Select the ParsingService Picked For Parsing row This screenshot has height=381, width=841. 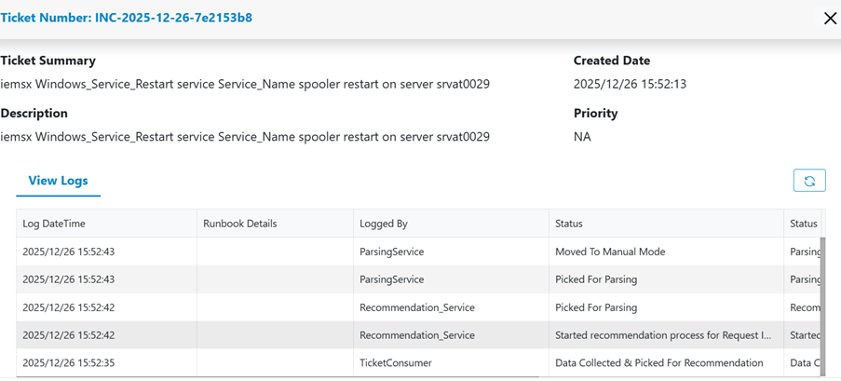tap(391, 279)
